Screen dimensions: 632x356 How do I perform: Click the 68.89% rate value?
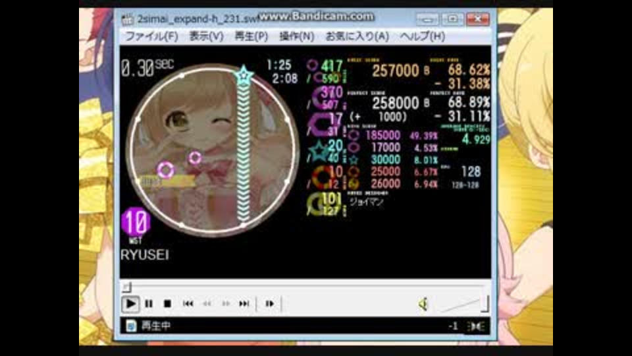[x=469, y=103]
